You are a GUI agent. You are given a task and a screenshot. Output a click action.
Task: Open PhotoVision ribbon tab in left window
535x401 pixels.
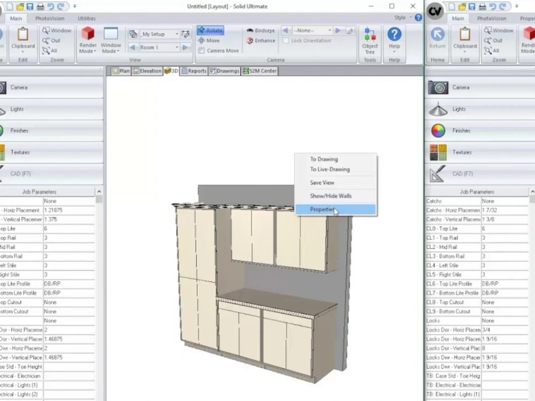coord(50,18)
